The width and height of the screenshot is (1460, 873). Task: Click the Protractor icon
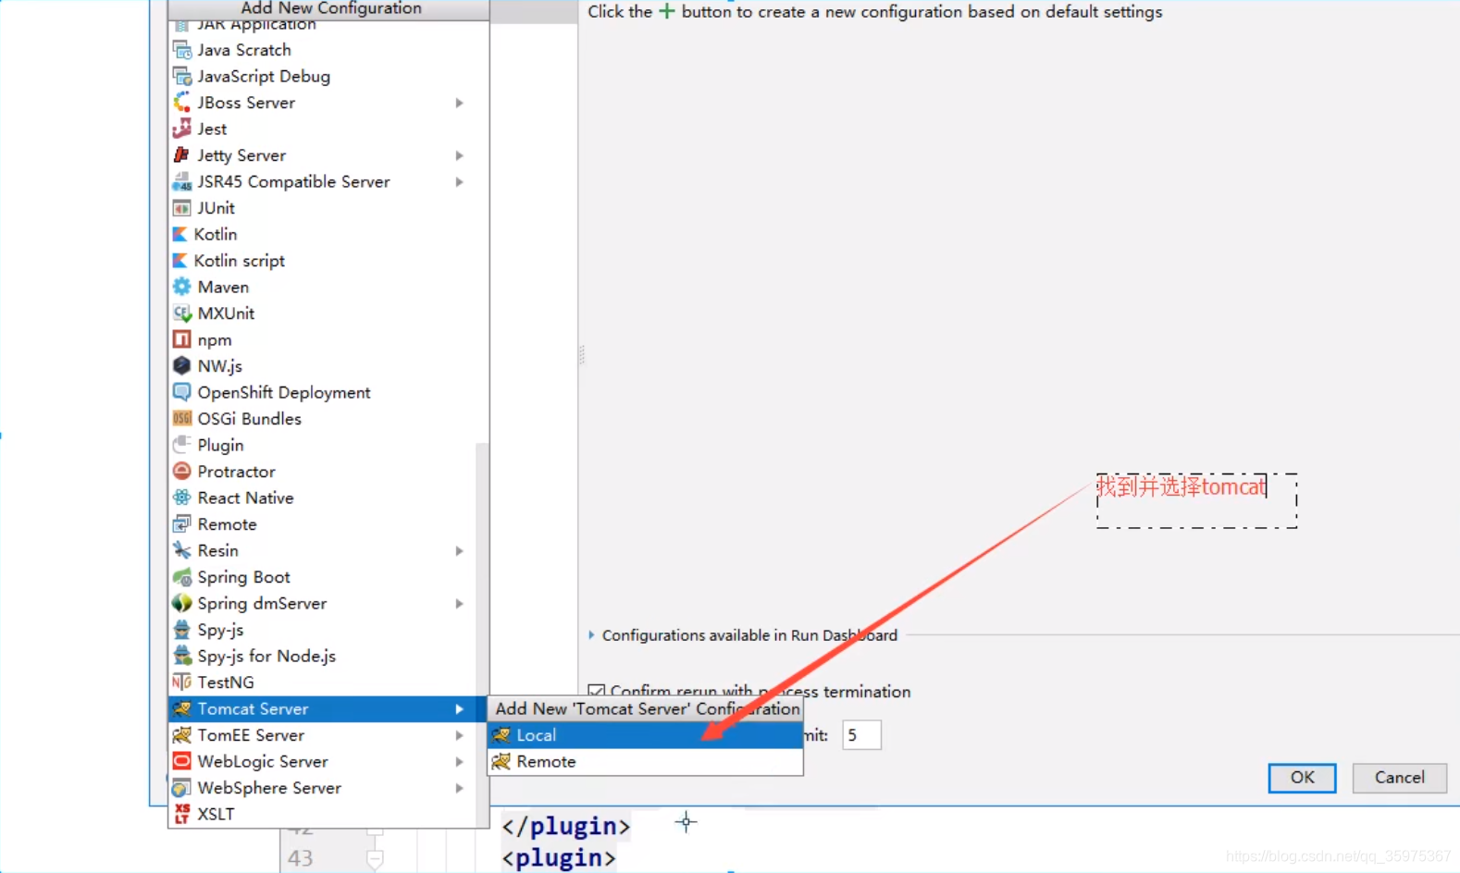(182, 472)
